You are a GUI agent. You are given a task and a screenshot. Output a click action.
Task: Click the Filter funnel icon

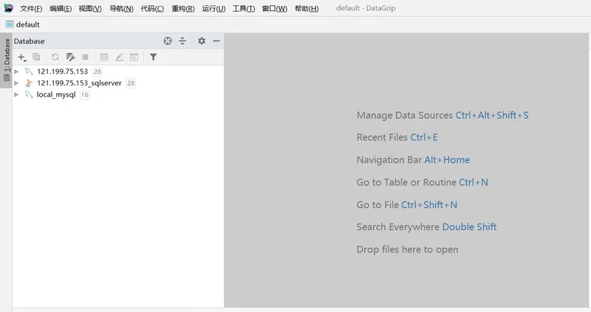click(153, 57)
